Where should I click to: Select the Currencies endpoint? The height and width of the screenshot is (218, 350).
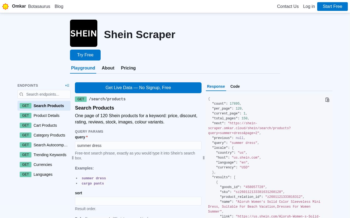tap(44, 165)
